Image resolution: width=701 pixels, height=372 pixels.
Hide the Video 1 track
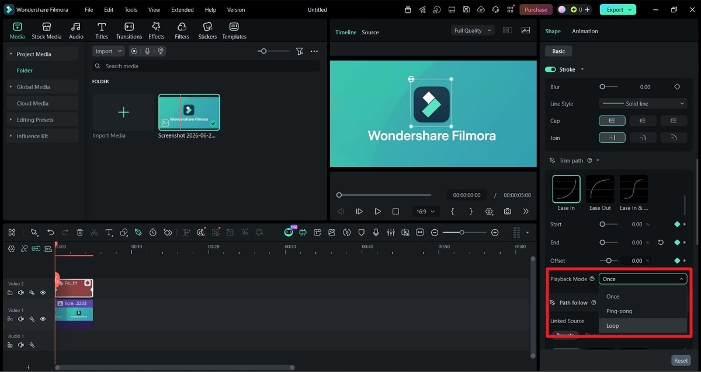[x=43, y=319]
